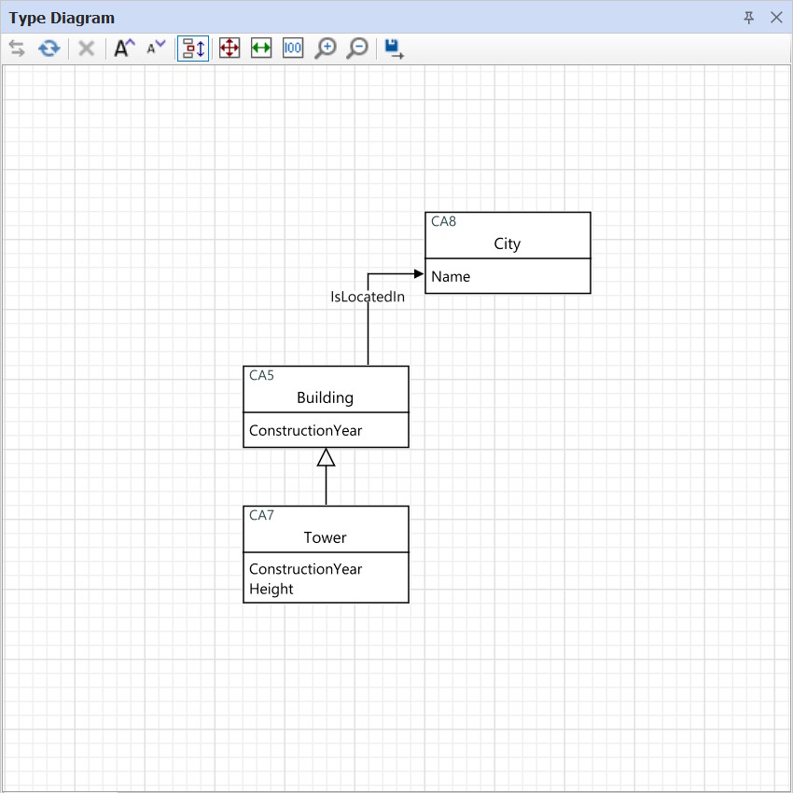Close the Type Diagram panel
The image size is (793, 793).
(776, 18)
